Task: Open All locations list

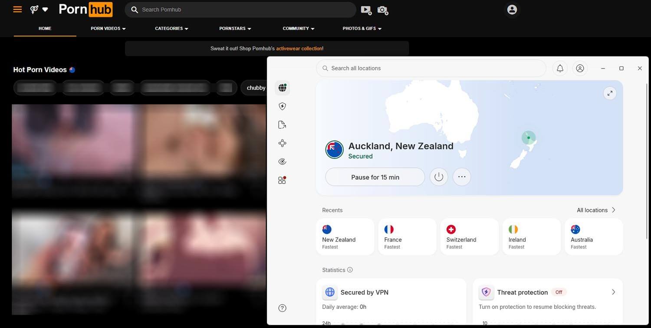Action: (596, 210)
